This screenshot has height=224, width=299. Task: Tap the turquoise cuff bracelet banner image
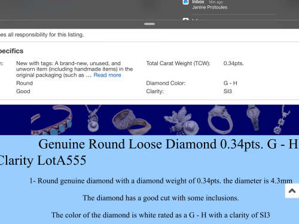click(51, 120)
